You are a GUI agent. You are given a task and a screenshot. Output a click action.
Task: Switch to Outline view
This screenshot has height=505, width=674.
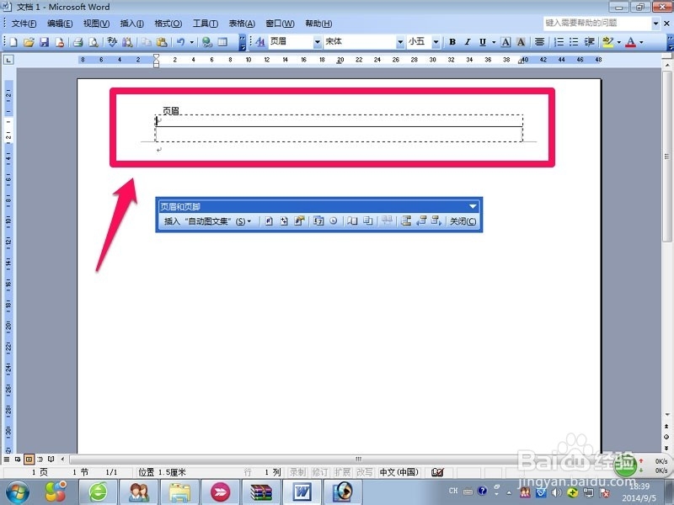click(x=40, y=460)
